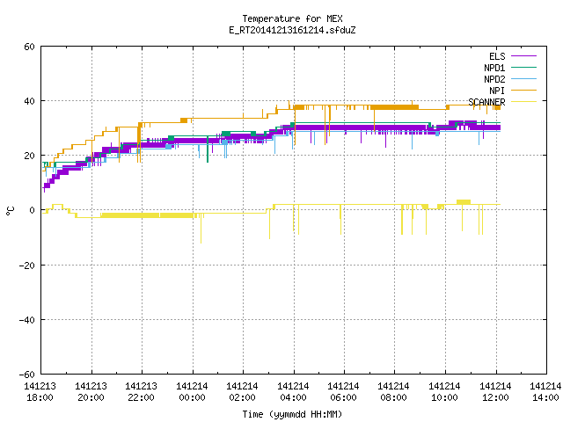Click the NPD2 legend label
The image size is (563, 422).
(494, 79)
